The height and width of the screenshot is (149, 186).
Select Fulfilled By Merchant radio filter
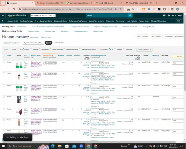coord(124,50)
